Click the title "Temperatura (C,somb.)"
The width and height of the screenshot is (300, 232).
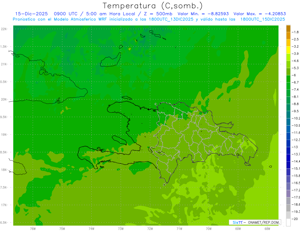153,6
